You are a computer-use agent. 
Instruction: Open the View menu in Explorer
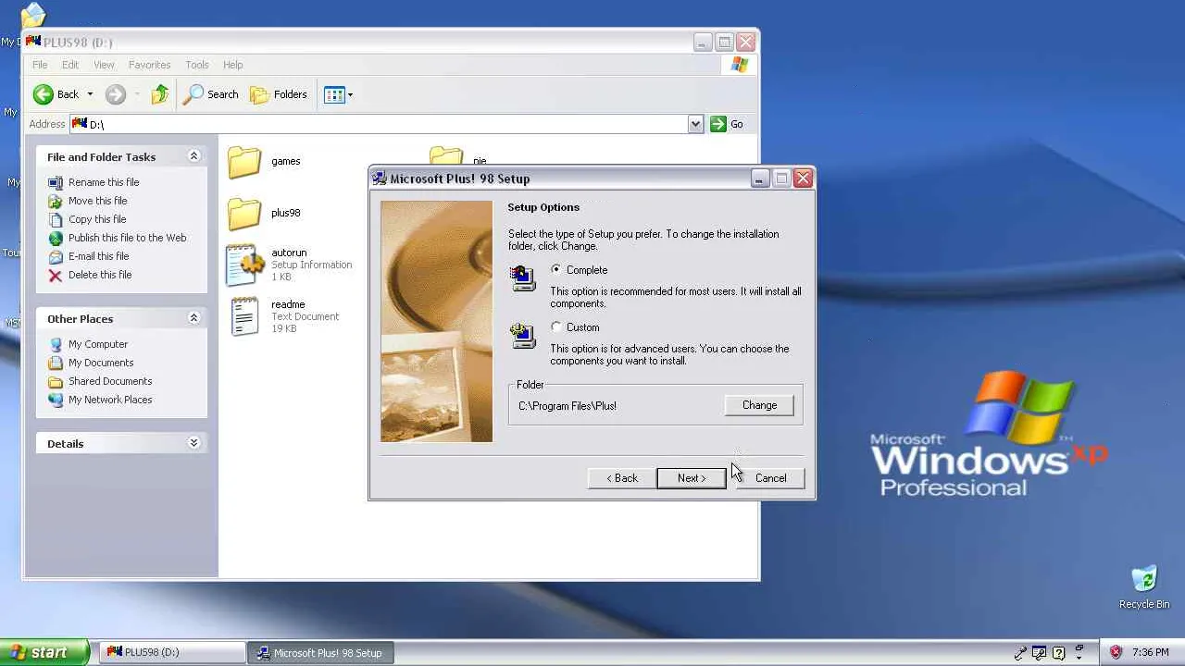click(x=104, y=65)
